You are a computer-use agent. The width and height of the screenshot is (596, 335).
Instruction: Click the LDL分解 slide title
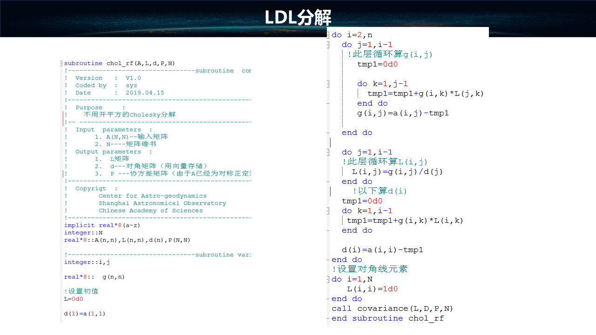point(298,18)
